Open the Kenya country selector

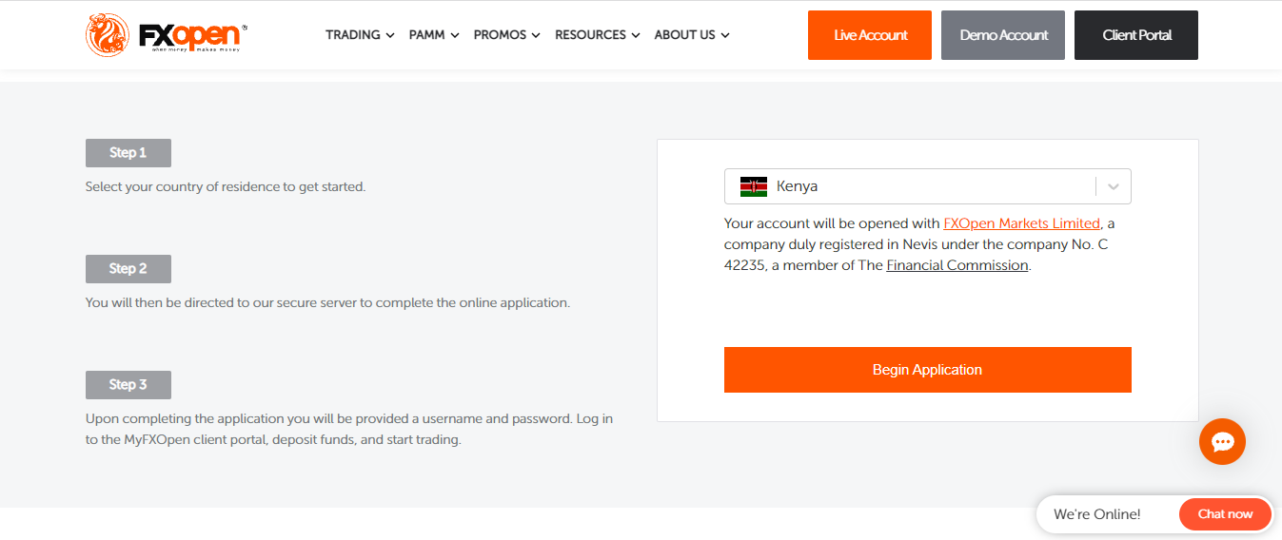point(927,186)
